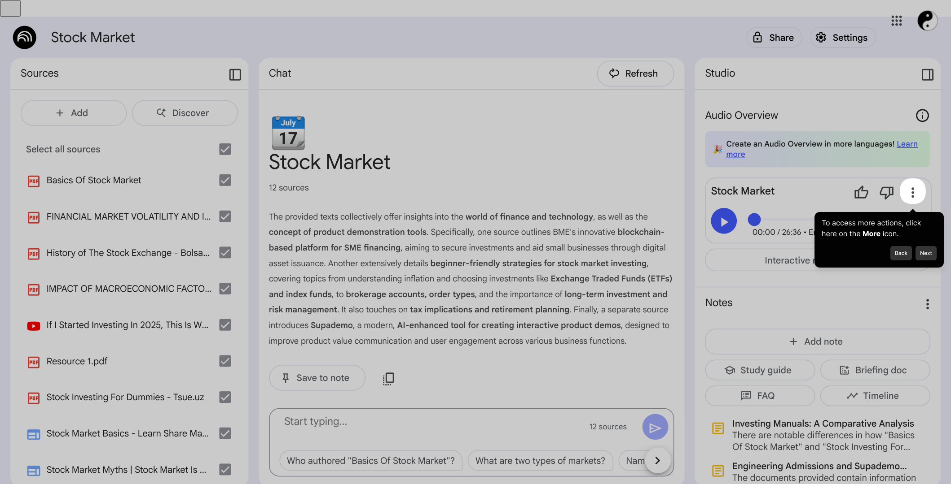The height and width of the screenshot is (484, 951).
Task: Uncheck Stock Investing For Dummies source checkbox
Action: (225, 397)
